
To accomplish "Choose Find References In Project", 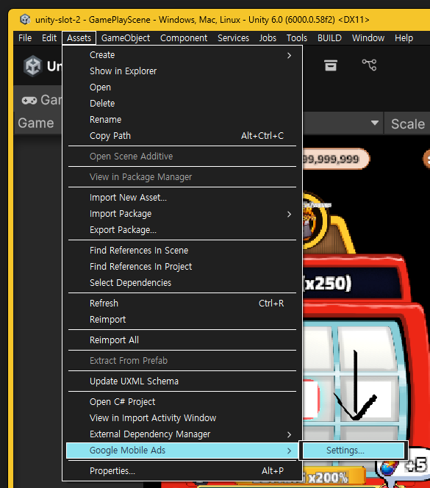I will tap(182, 267).
